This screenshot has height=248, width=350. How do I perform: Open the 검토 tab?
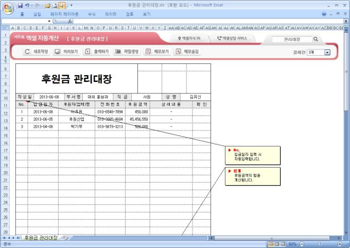[x=130, y=14]
